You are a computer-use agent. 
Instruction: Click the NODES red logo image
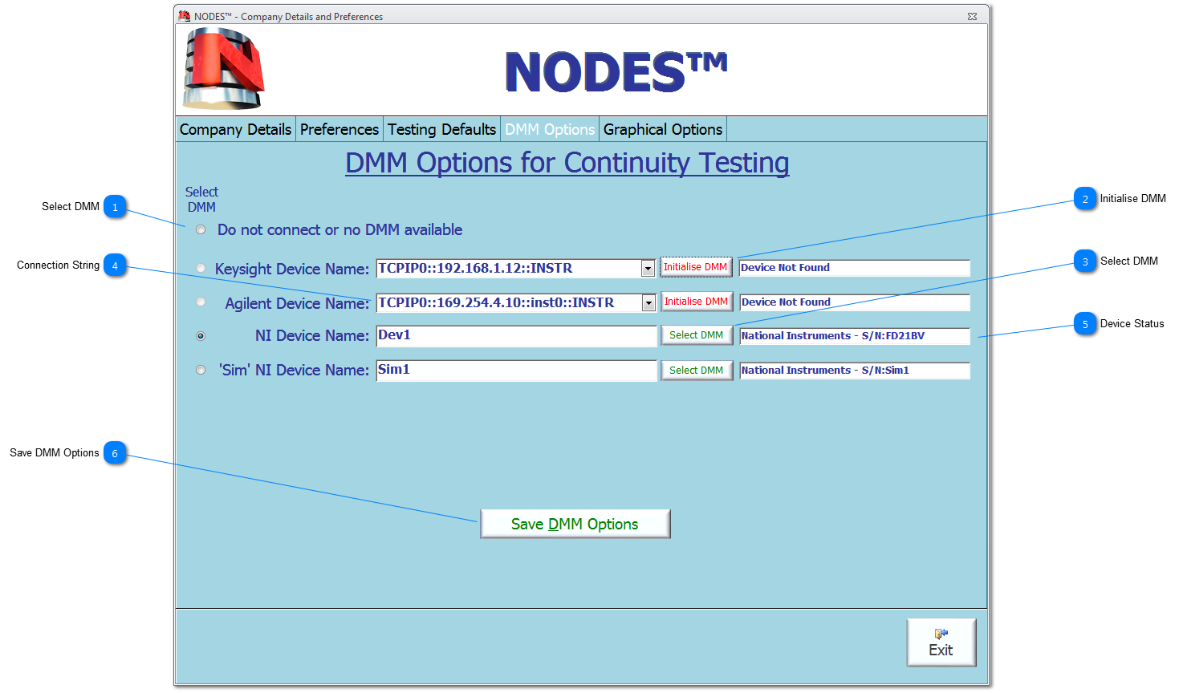pos(222,69)
